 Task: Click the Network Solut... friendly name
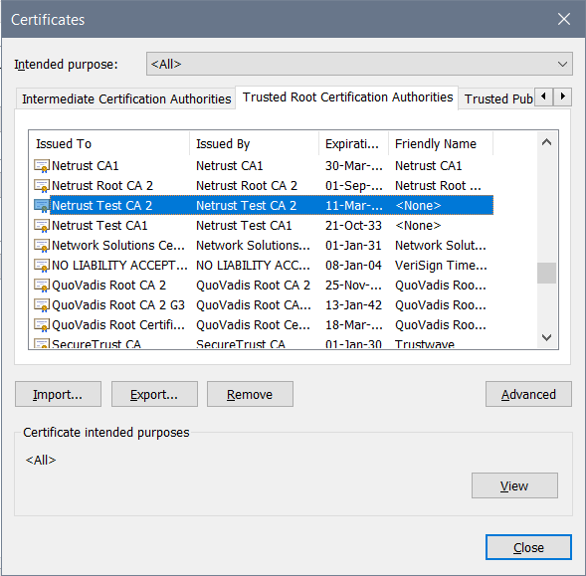coord(441,245)
